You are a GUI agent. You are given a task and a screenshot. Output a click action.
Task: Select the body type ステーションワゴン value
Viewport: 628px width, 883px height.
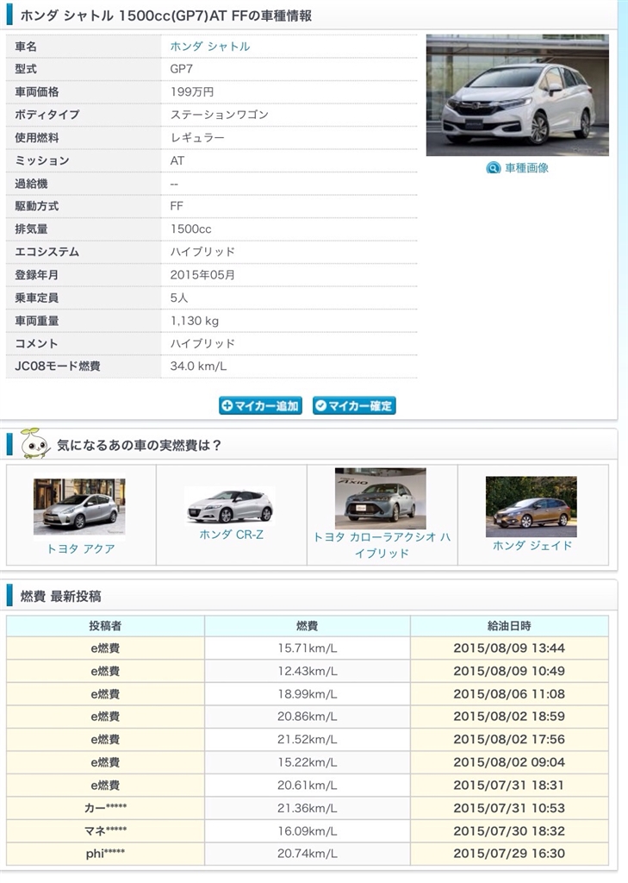[x=220, y=115]
